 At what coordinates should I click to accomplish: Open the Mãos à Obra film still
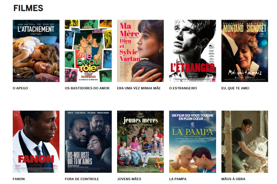(x=245, y=142)
